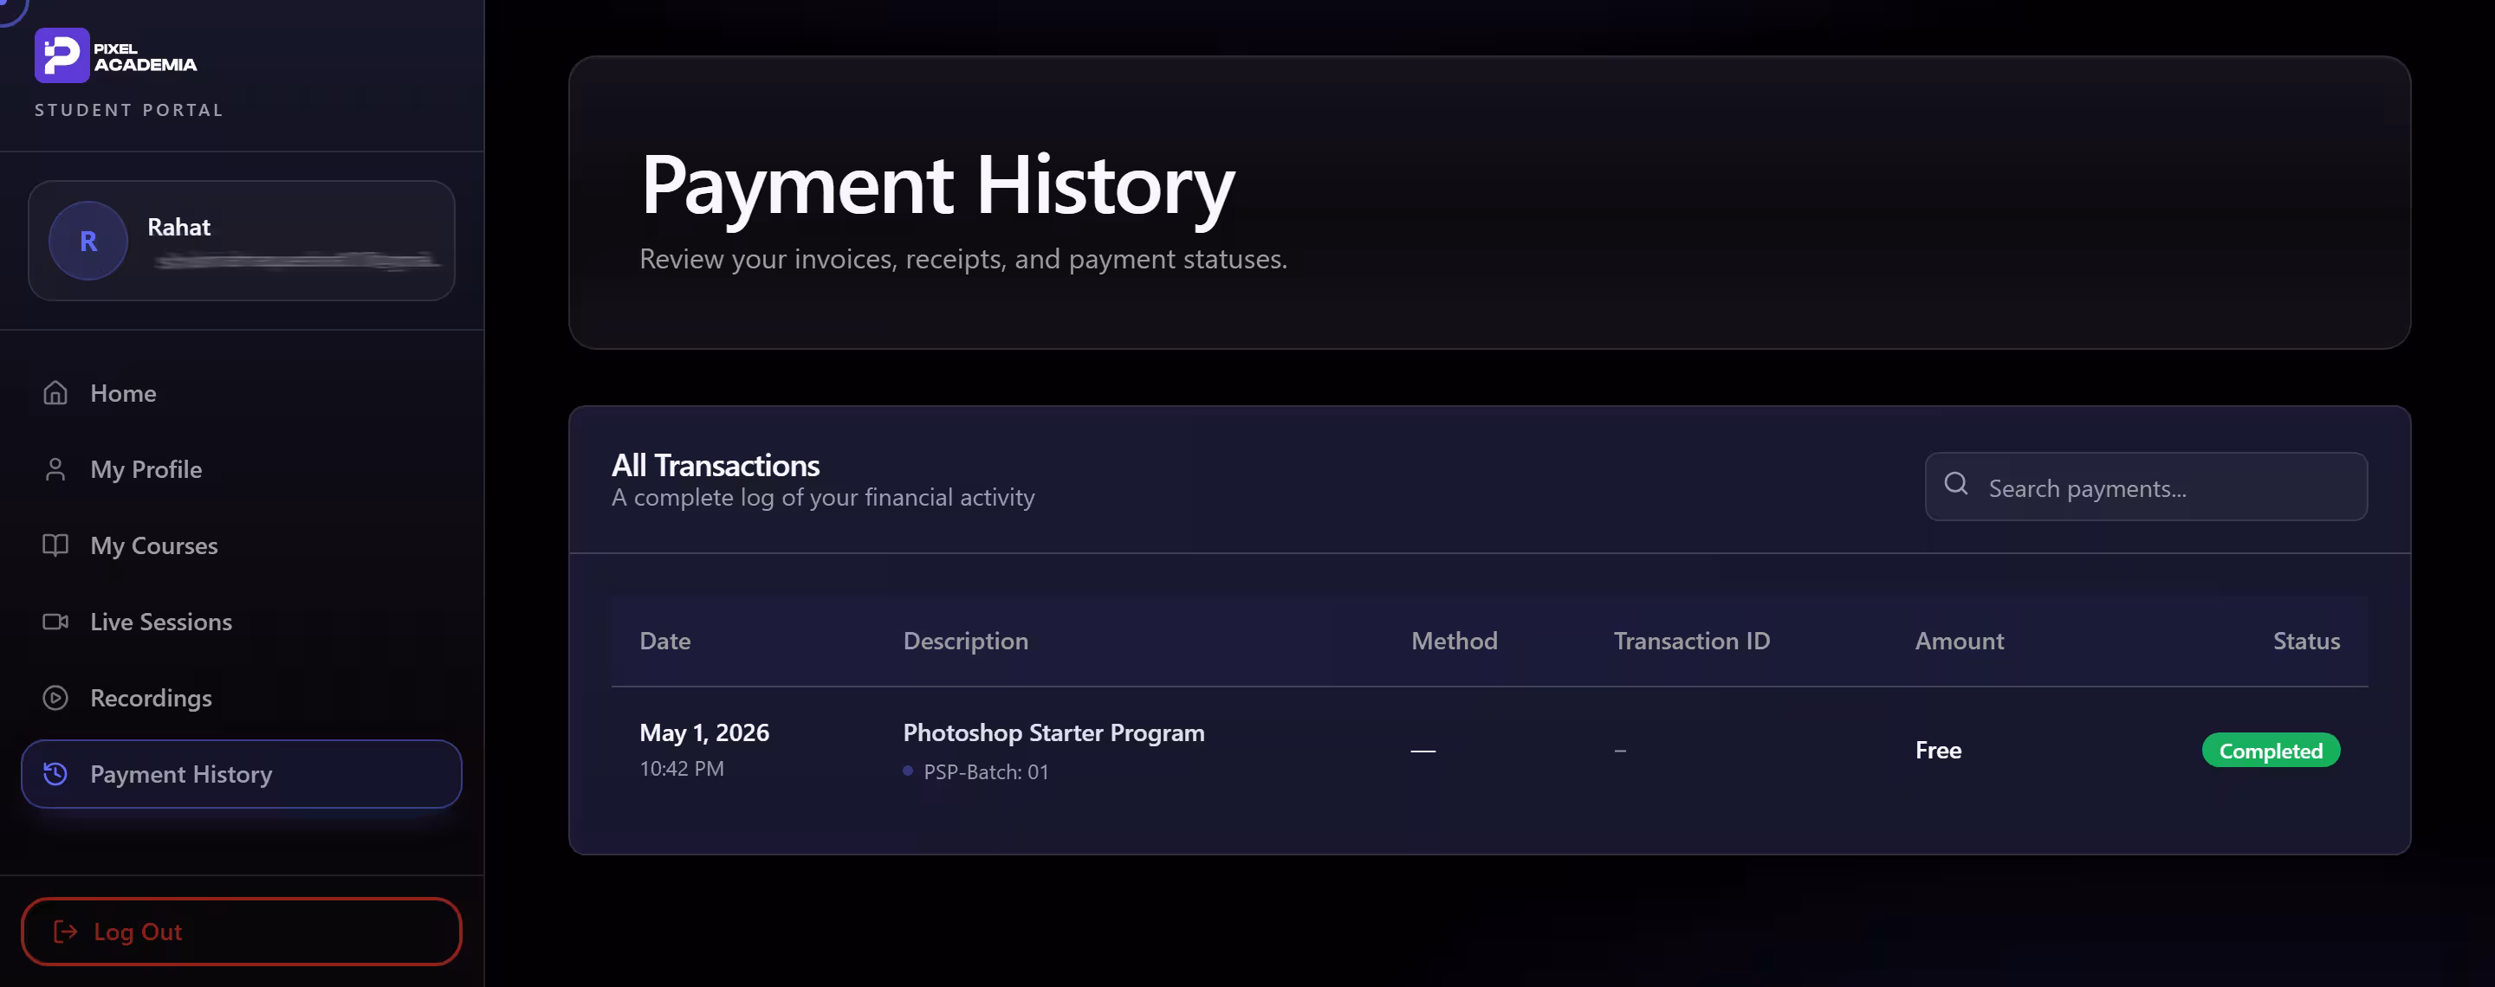Click the My Profile person icon
The width and height of the screenshot is (2495, 987).
(x=55, y=469)
